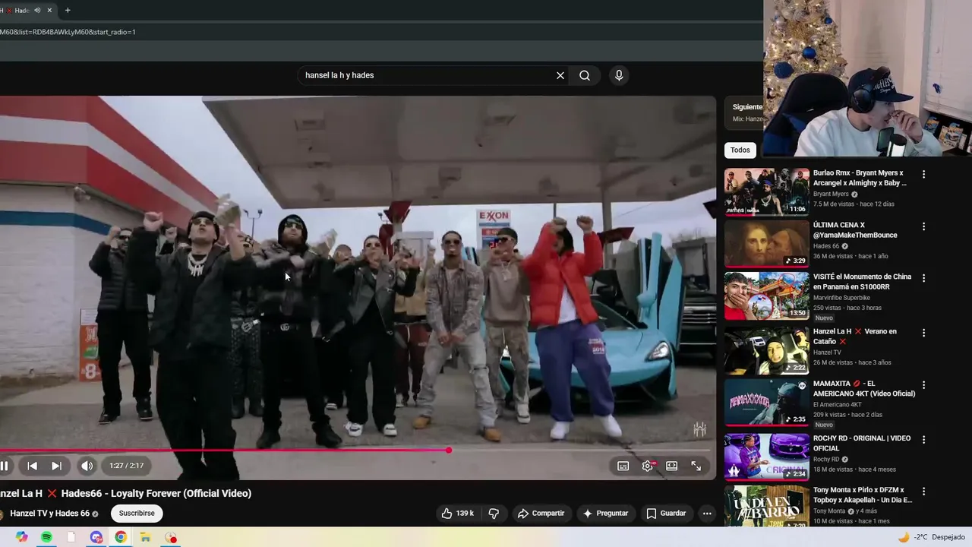Go to the previous video

[32, 466]
